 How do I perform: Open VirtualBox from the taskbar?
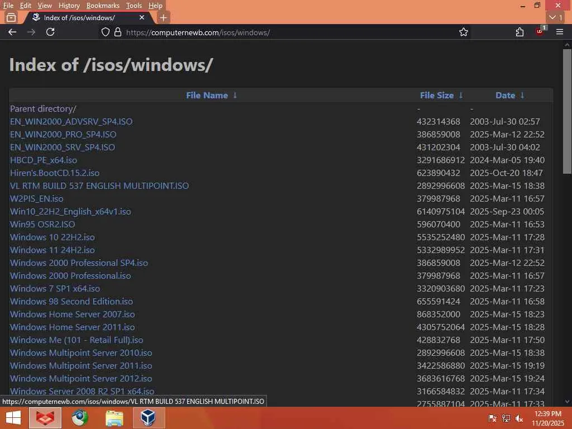(149, 418)
